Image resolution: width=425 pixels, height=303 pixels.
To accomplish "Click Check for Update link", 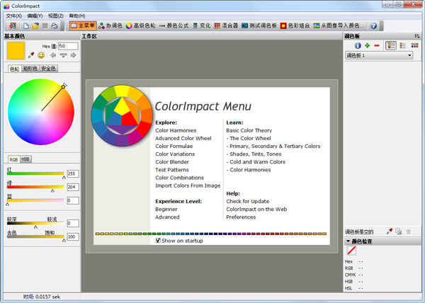I will click(248, 202).
